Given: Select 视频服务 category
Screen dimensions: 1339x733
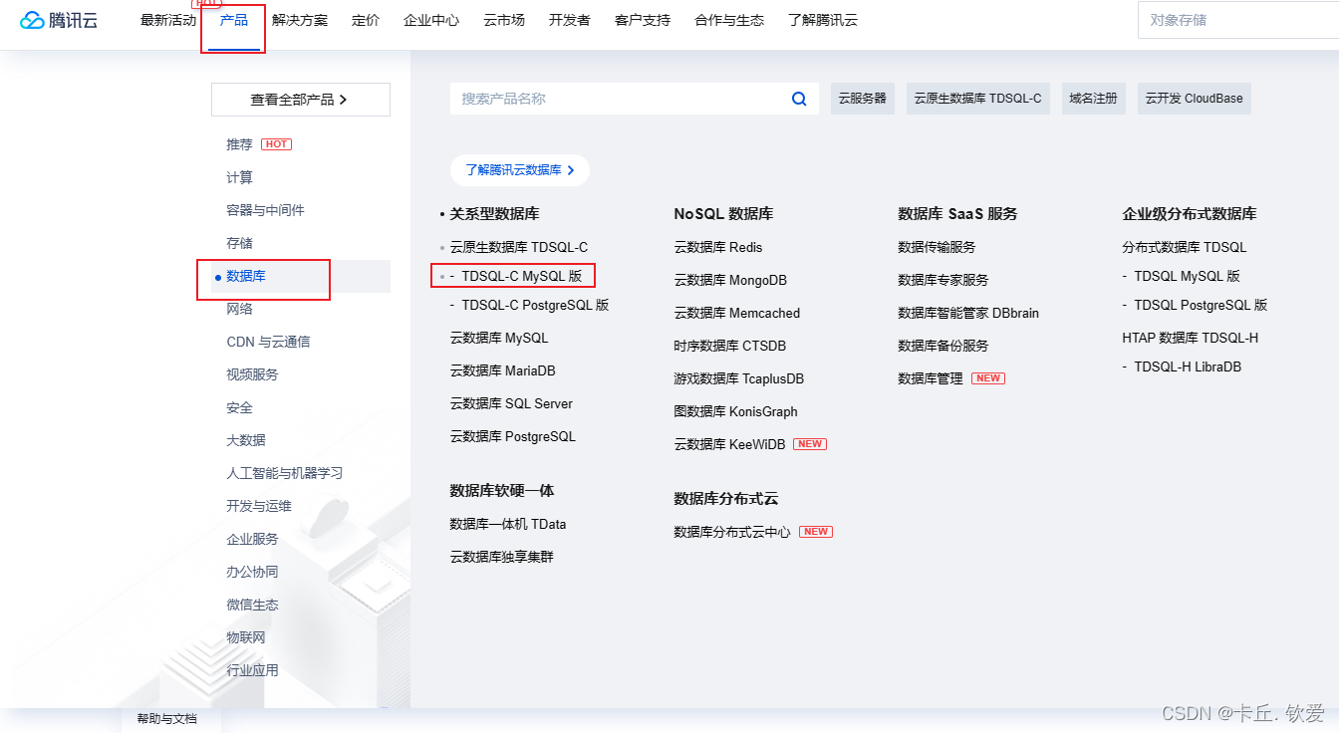Looking at the screenshot, I should pyautogui.click(x=252, y=374).
